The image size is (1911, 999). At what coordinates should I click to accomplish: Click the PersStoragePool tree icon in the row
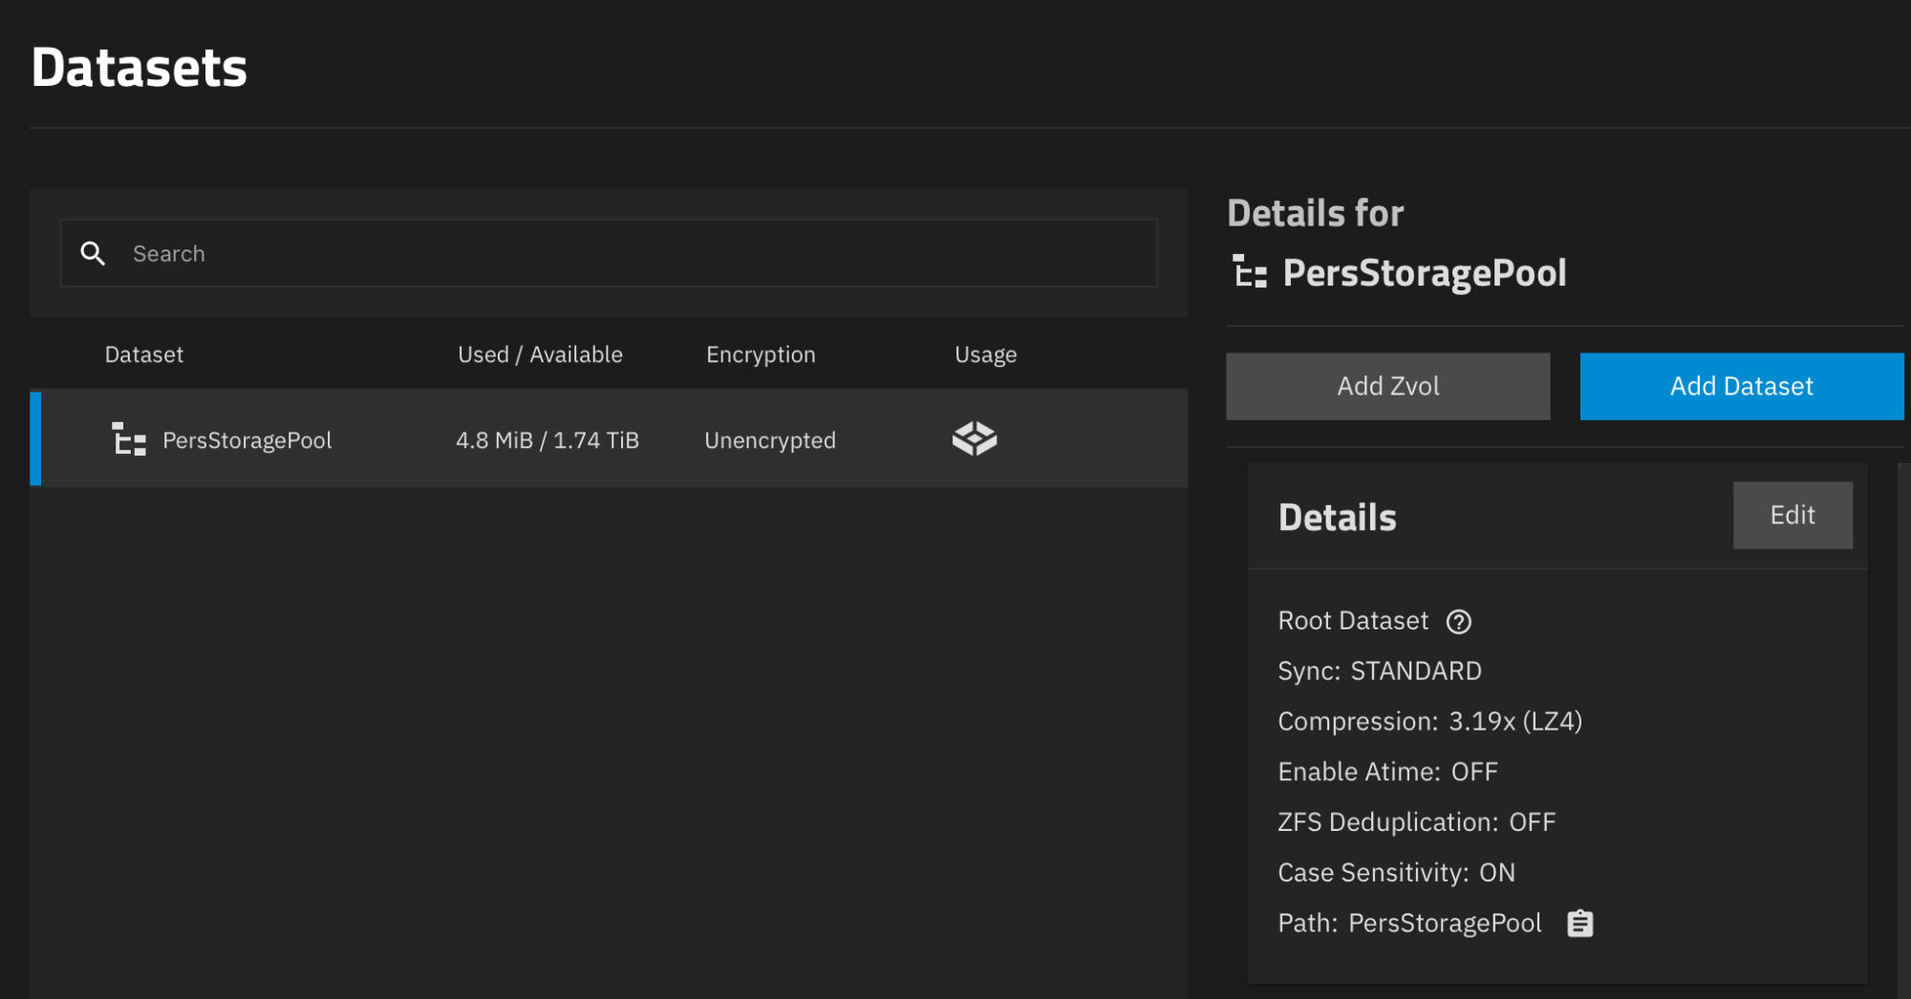[129, 440]
